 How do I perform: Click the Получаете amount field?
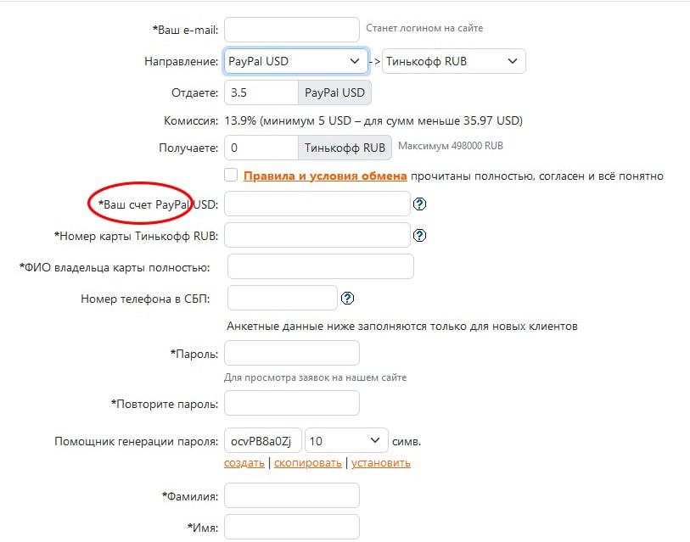coord(261,148)
